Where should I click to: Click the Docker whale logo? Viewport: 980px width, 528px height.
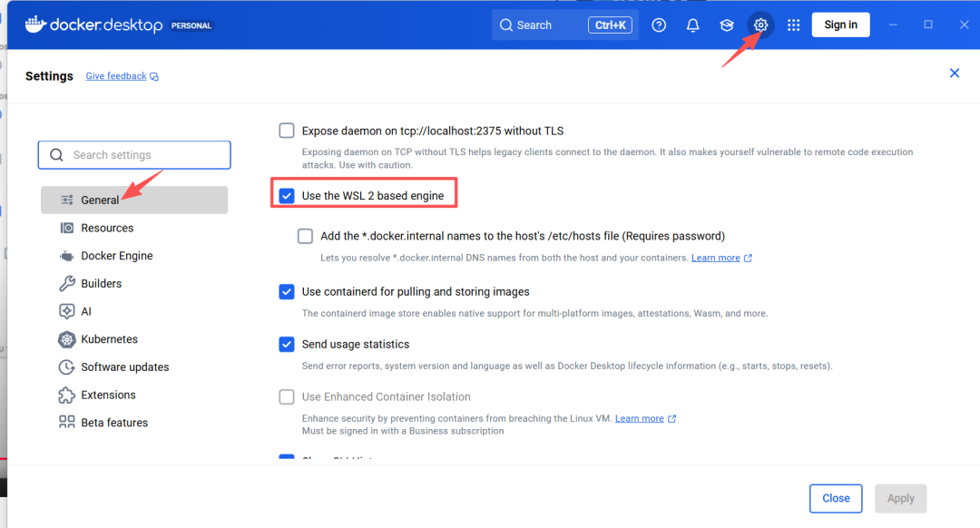[35, 24]
